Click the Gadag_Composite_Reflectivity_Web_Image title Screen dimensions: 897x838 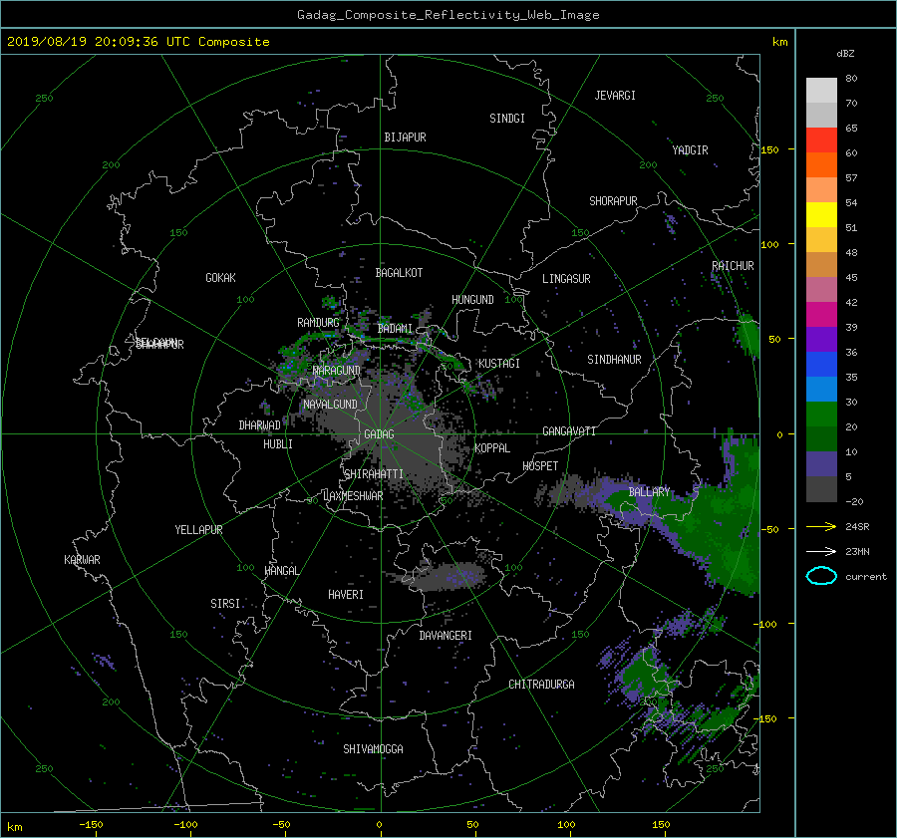[x=448, y=15]
